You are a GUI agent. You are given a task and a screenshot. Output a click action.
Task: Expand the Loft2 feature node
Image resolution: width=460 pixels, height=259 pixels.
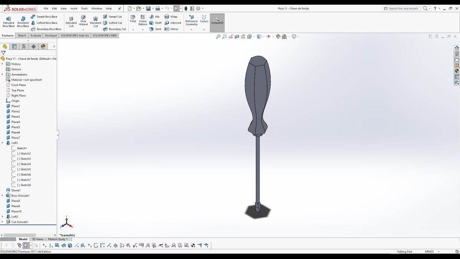click(3, 217)
